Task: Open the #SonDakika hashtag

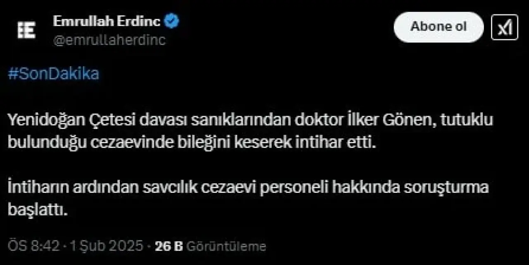Action: (x=54, y=74)
